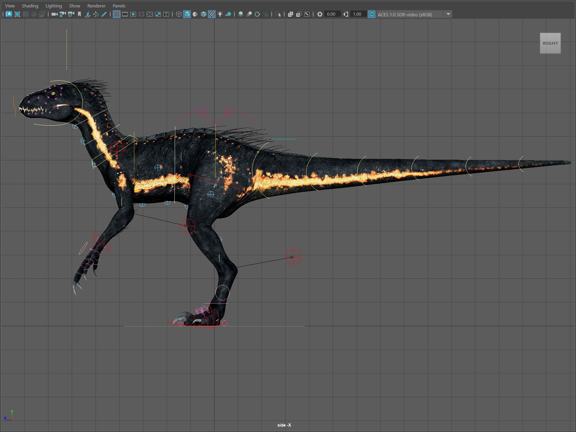The image size is (576, 432).
Task: Click the gamma value field showing 1.00
Action: point(357,14)
